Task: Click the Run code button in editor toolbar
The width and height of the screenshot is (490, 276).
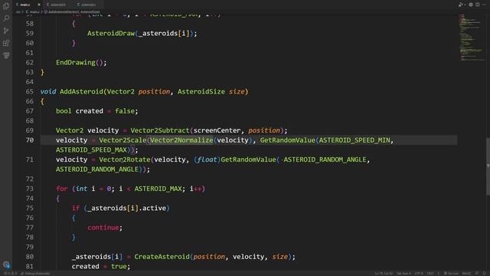Action: [461, 5]
